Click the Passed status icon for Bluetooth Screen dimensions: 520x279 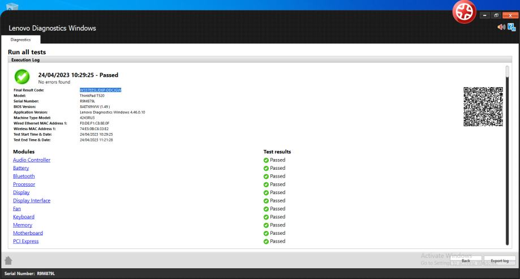click(266, 177)
